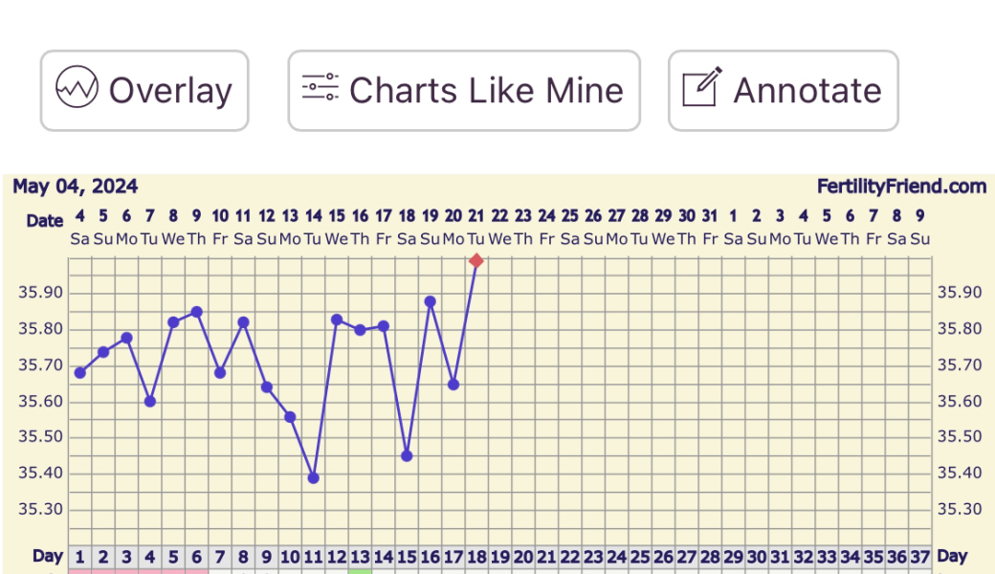Select cycle day 37 in the Day row

(920, 557)
